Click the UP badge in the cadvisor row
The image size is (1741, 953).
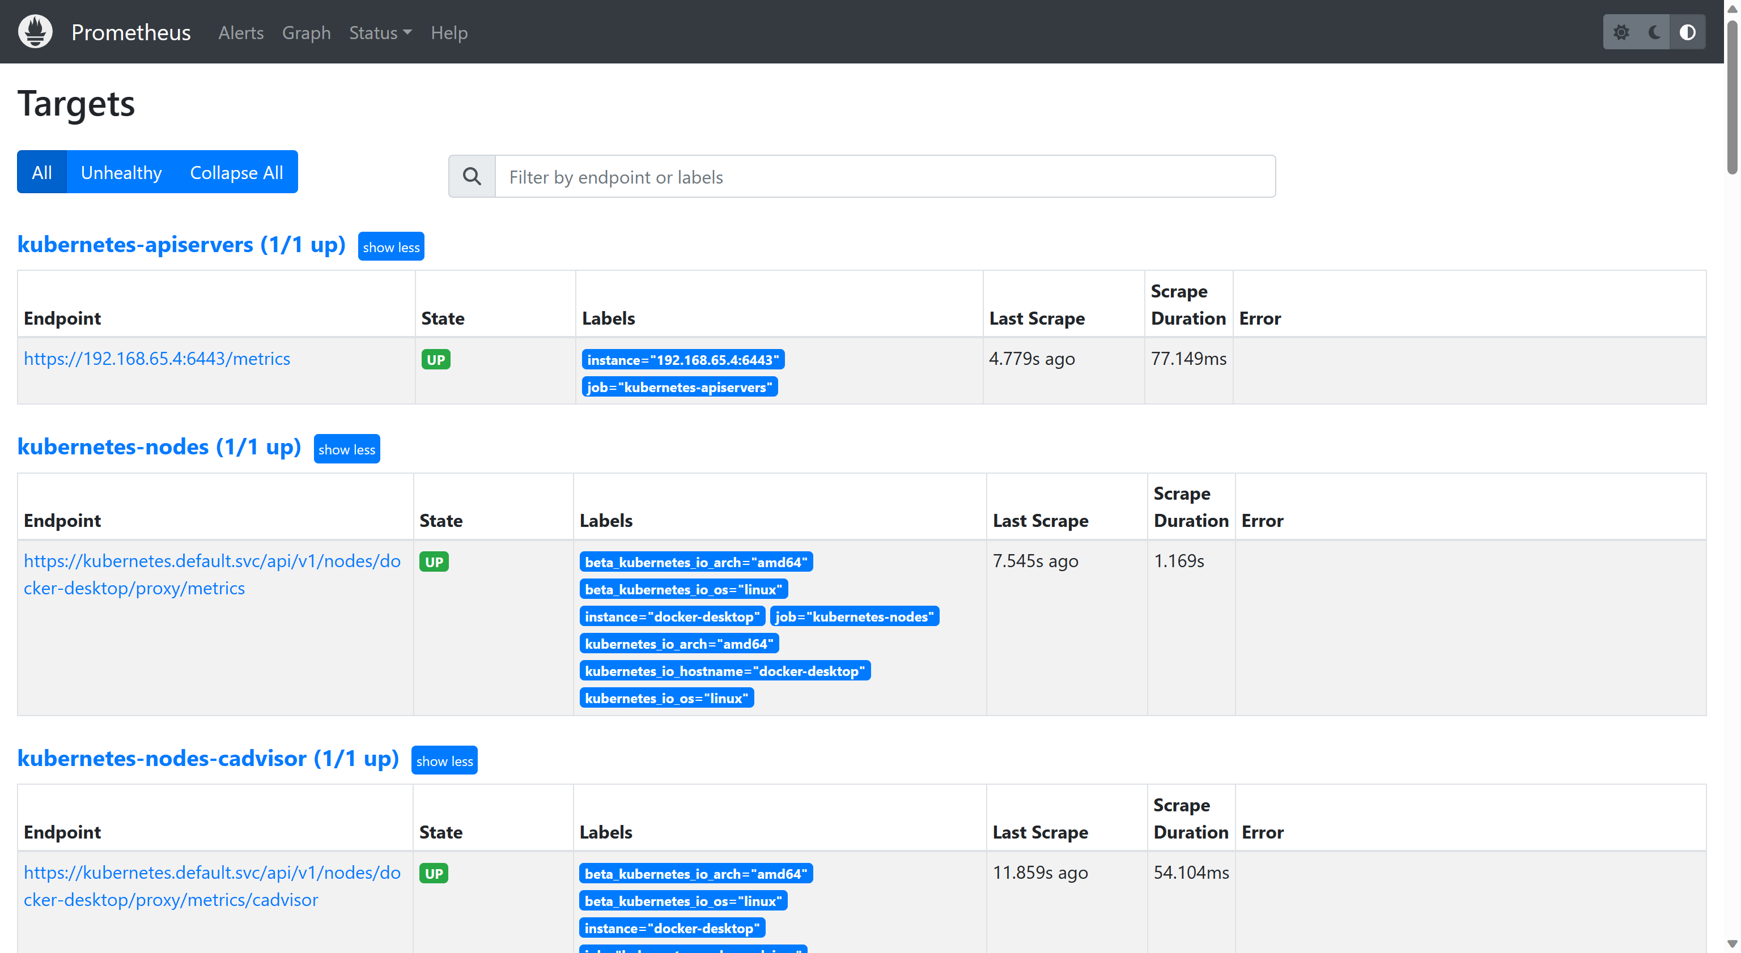[434, 873]
